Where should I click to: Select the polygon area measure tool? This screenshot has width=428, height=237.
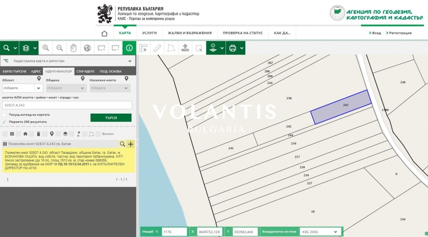[x=171, y=48]
